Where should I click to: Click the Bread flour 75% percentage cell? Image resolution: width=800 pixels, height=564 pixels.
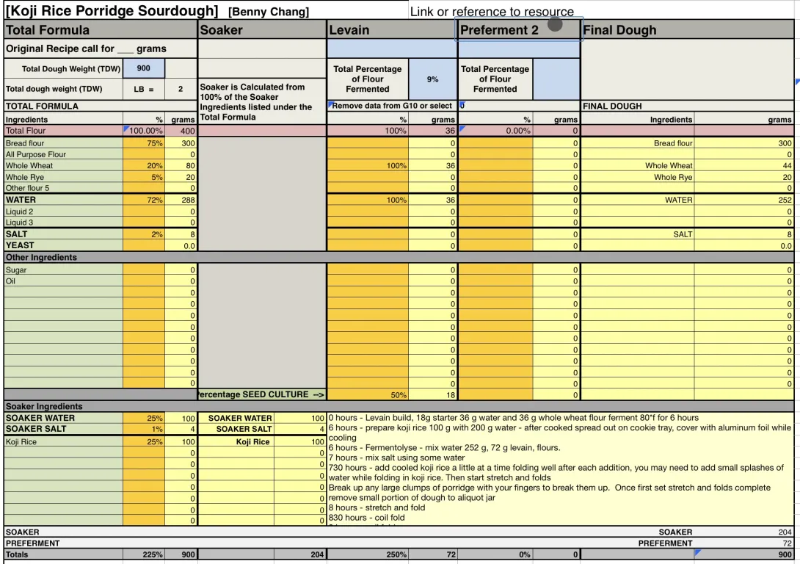144,144
